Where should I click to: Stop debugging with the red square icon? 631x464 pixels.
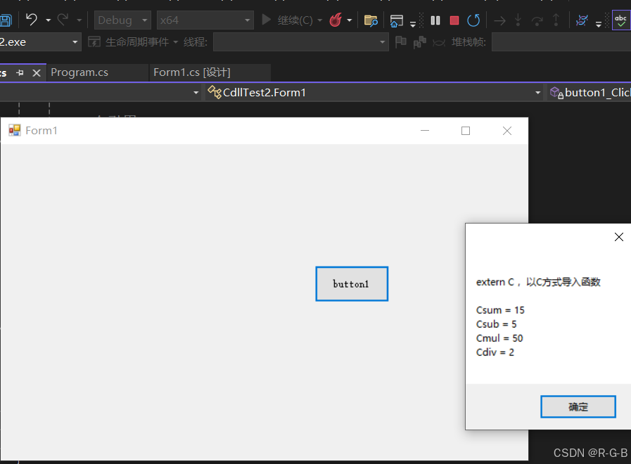[x=454, y=20]
